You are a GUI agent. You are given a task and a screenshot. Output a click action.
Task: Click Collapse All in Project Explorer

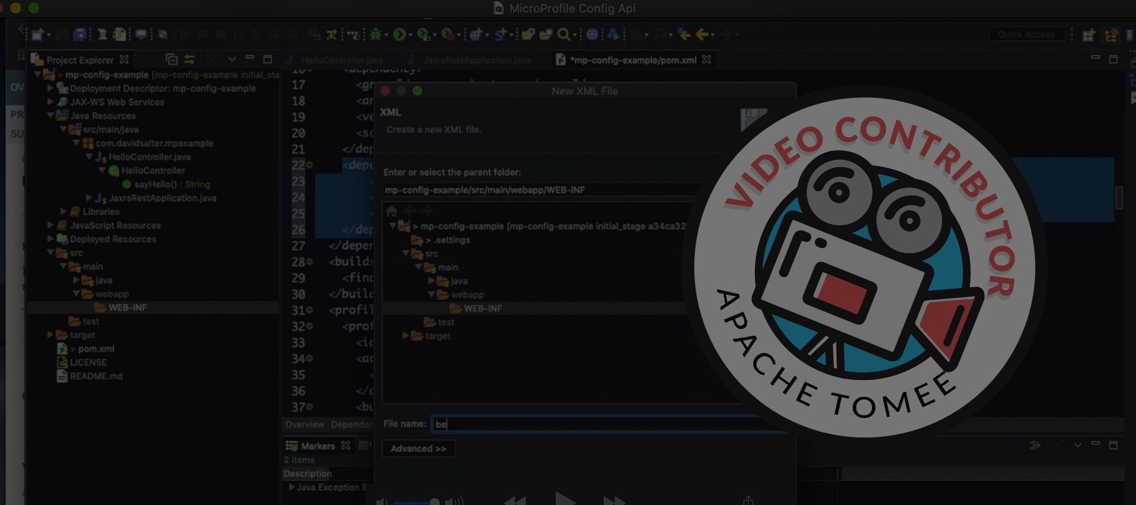(x=171, y=59)
